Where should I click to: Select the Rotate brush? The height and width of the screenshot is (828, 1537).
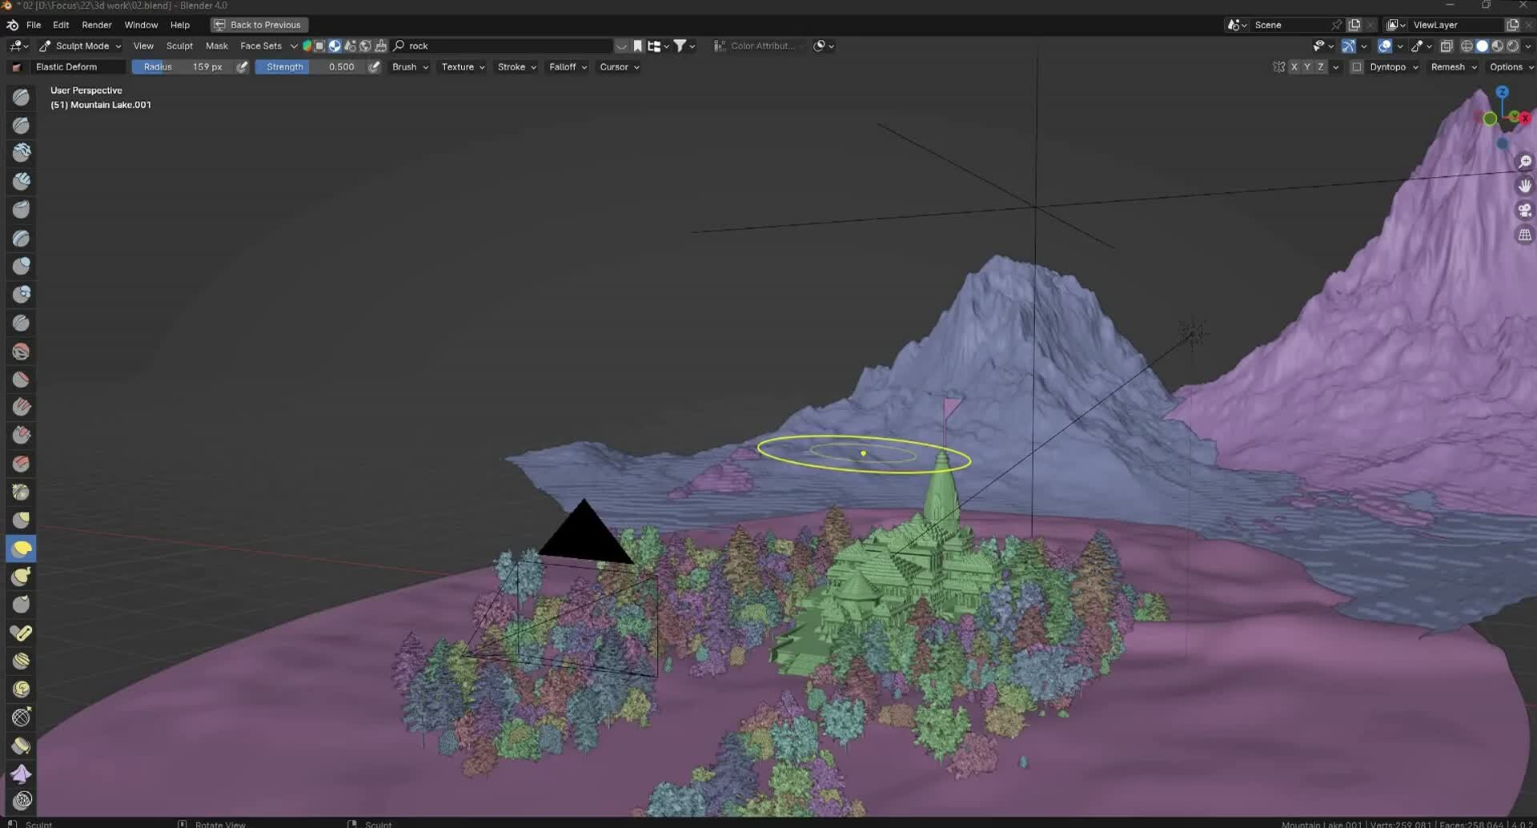pos(22,689)
